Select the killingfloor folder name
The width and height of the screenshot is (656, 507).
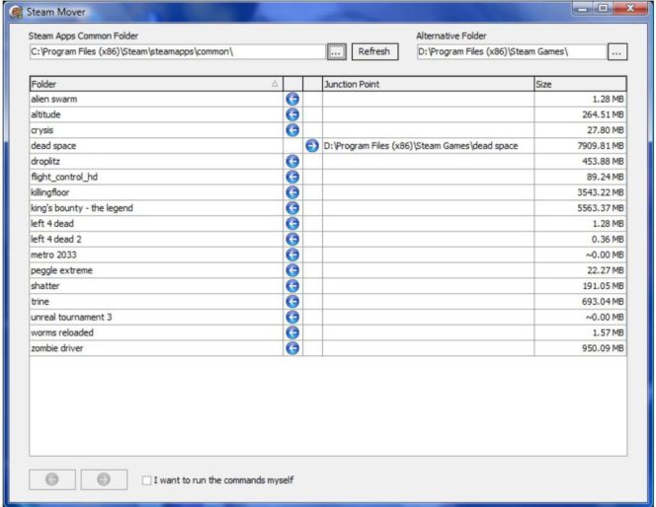(49, 192)
